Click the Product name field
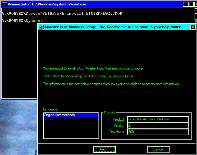Screen dimensions: 197x155 [x=158, y=119]
